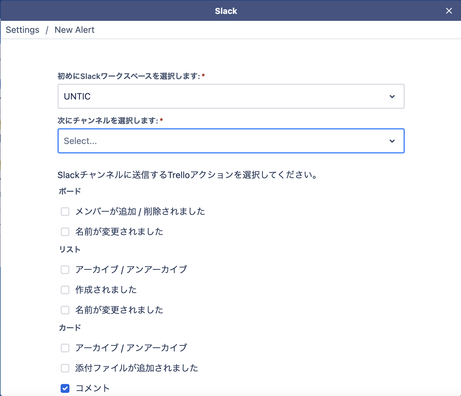461x396 pixels.
Task: Click the ボード section heading
Action: coord(70,191)
